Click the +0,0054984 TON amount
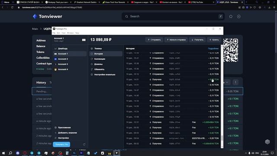Screen dimensions: 277x156 pyautogui.click(x=210, y=122)
